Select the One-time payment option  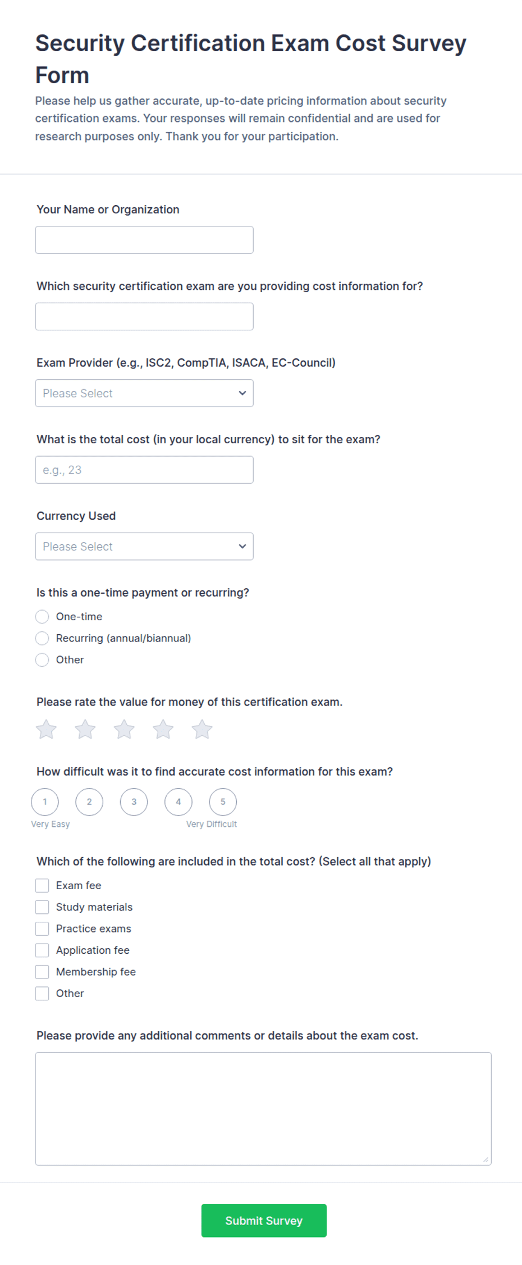tap(42, 617)
